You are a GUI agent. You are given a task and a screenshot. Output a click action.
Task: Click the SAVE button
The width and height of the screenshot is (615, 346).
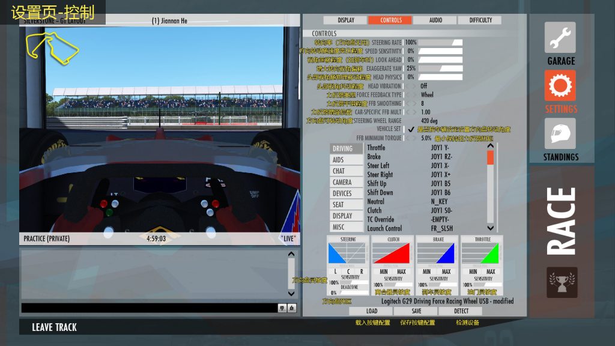[x=416, y=311]
